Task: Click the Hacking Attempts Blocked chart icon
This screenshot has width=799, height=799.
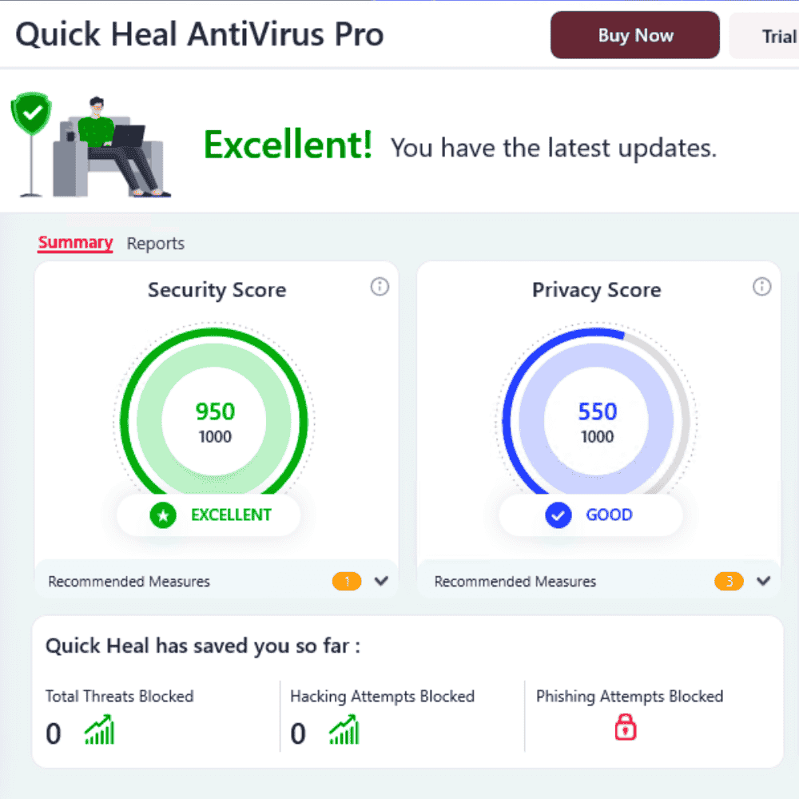Action: click(344, 730)
